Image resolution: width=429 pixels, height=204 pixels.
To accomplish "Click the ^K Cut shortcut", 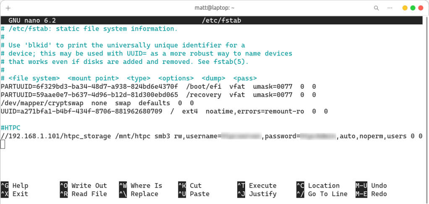I will [190, 185].
